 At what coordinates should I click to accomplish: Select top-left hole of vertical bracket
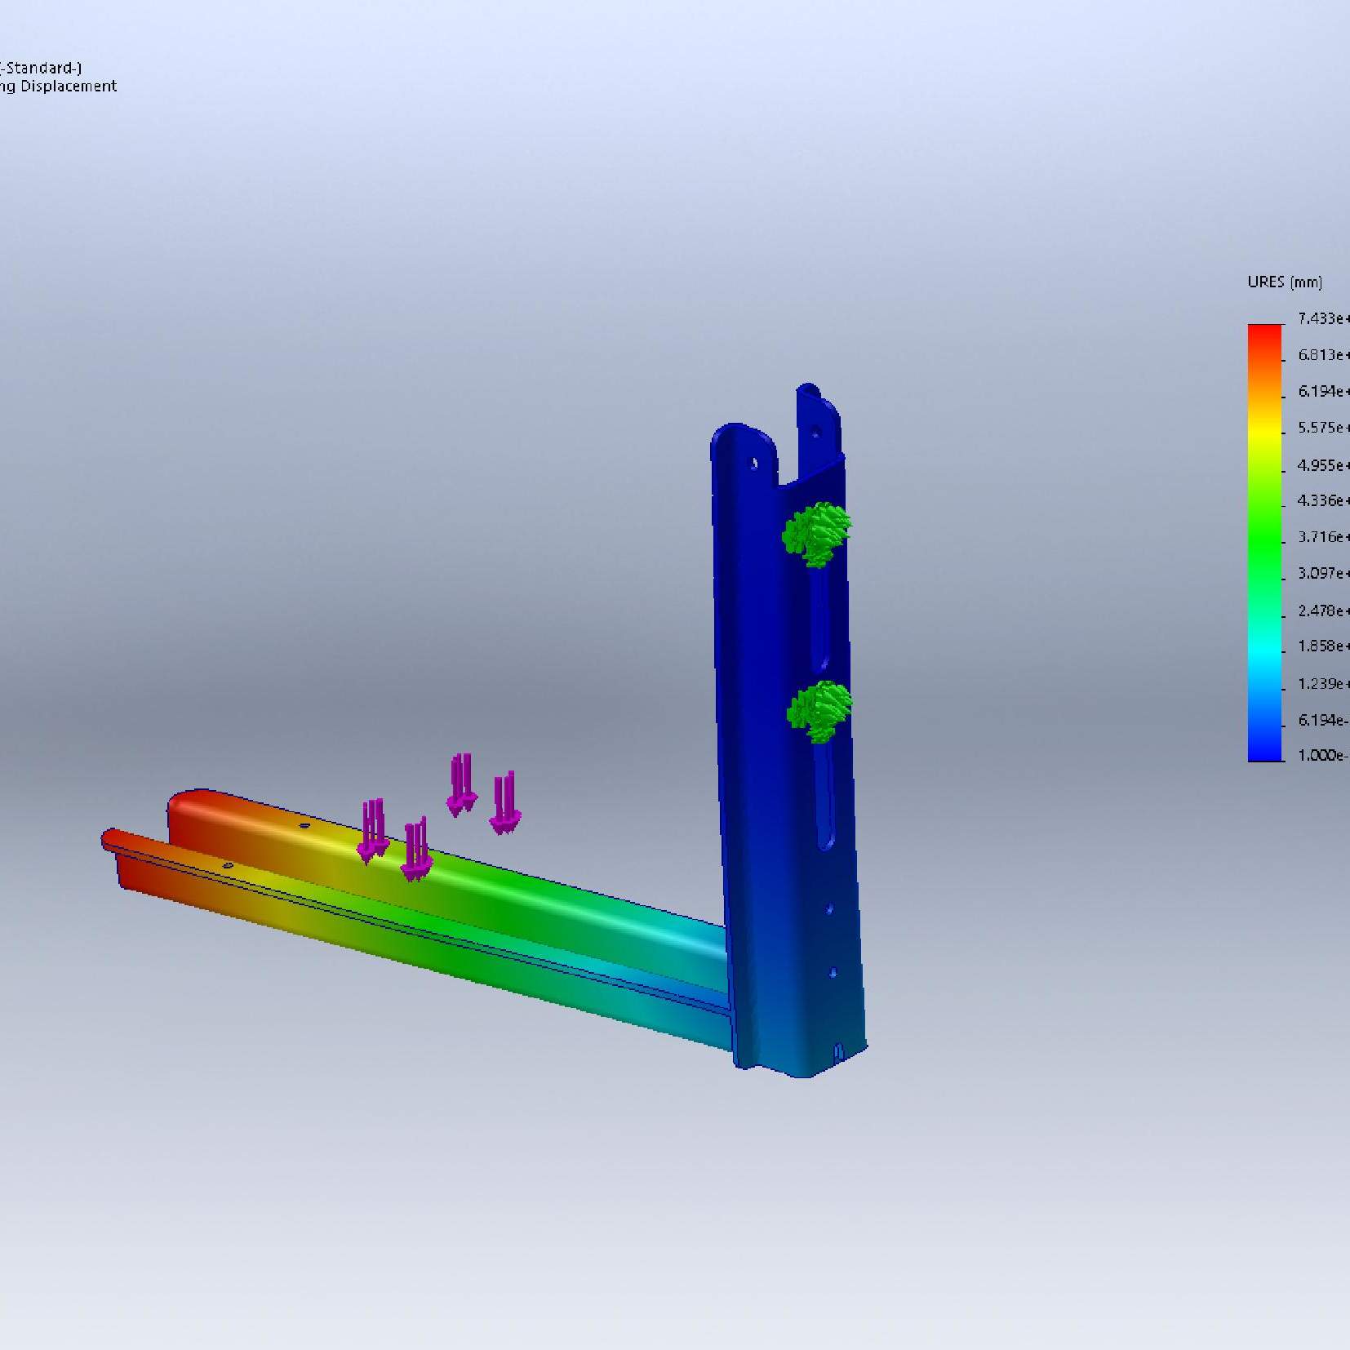[753, 464]
